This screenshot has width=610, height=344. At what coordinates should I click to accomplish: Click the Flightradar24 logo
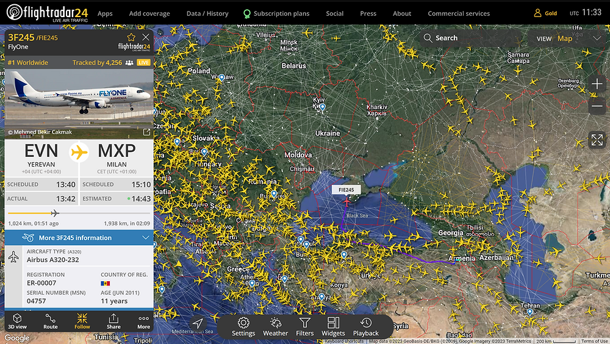tap(47, 13)
